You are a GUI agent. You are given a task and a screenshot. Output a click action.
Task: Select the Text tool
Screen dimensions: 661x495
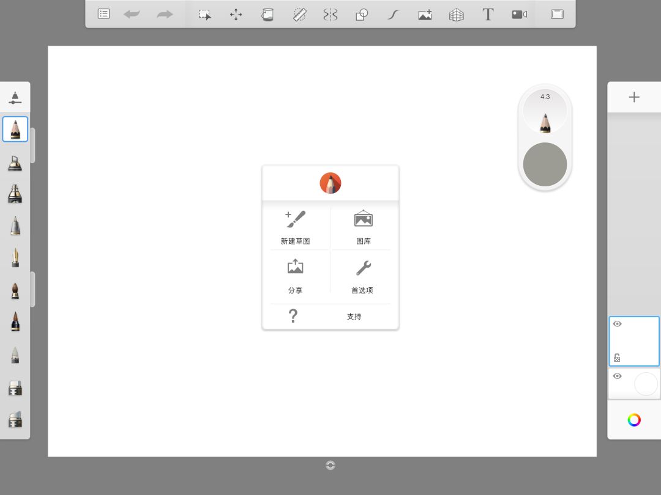(488, 15)
